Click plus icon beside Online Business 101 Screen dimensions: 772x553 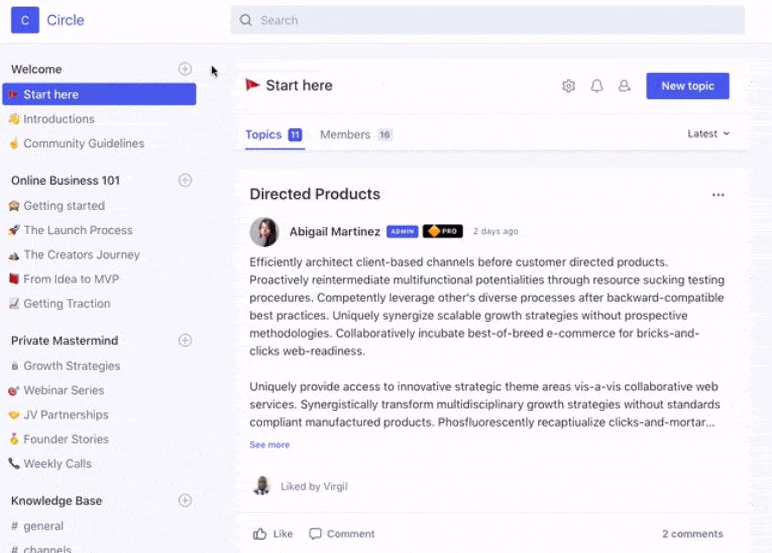(185, 180)
